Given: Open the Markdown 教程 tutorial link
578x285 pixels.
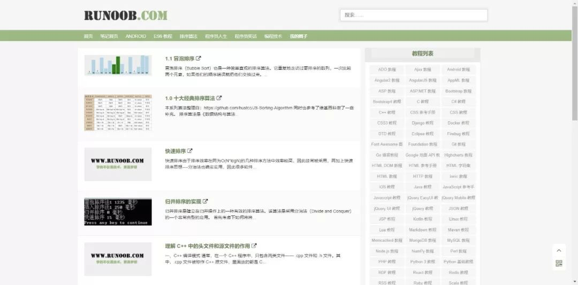Looking at the screenshot, I should (422, 229).
